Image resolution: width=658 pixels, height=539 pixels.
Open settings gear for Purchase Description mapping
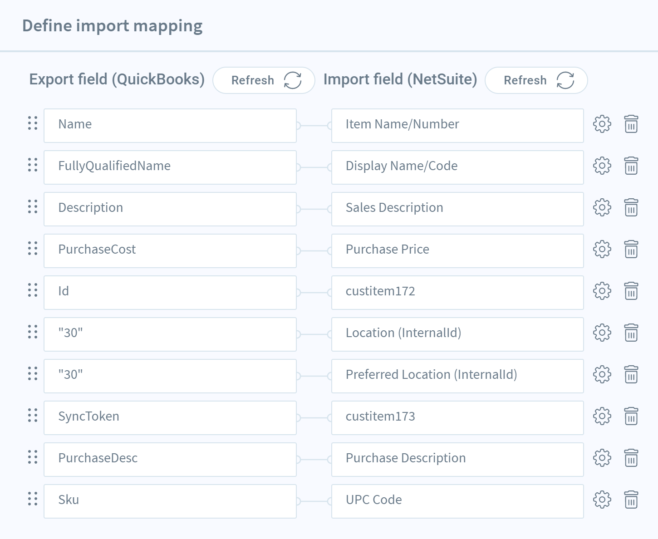click(602, 458)
